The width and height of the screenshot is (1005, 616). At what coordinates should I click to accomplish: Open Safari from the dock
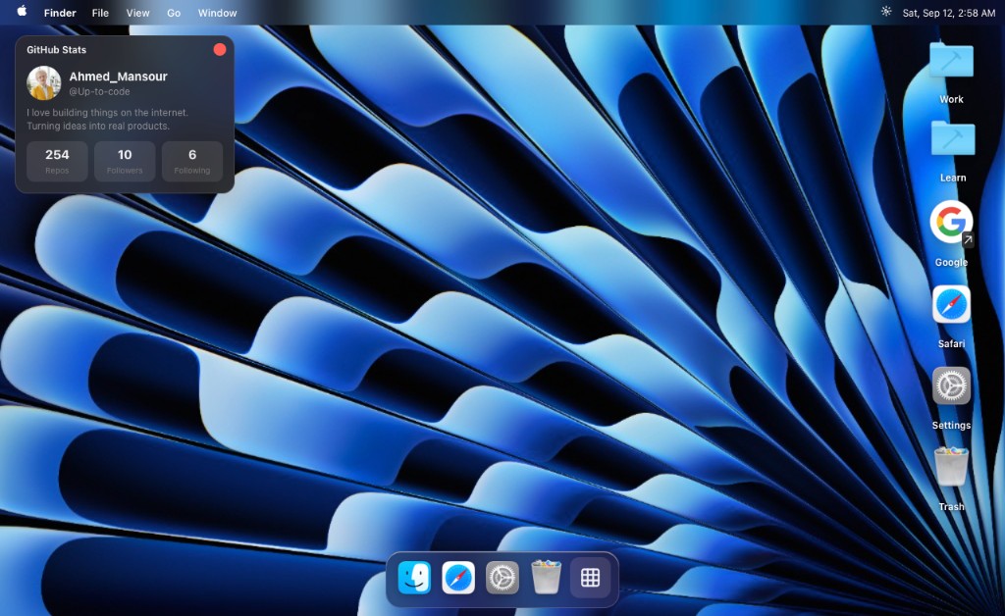coord(458,578)
